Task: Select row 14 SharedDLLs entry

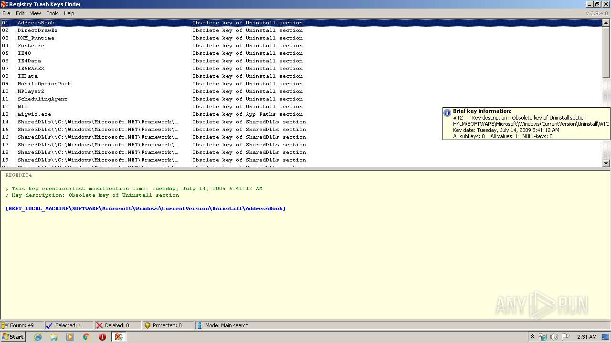Action: click(301, 122)
